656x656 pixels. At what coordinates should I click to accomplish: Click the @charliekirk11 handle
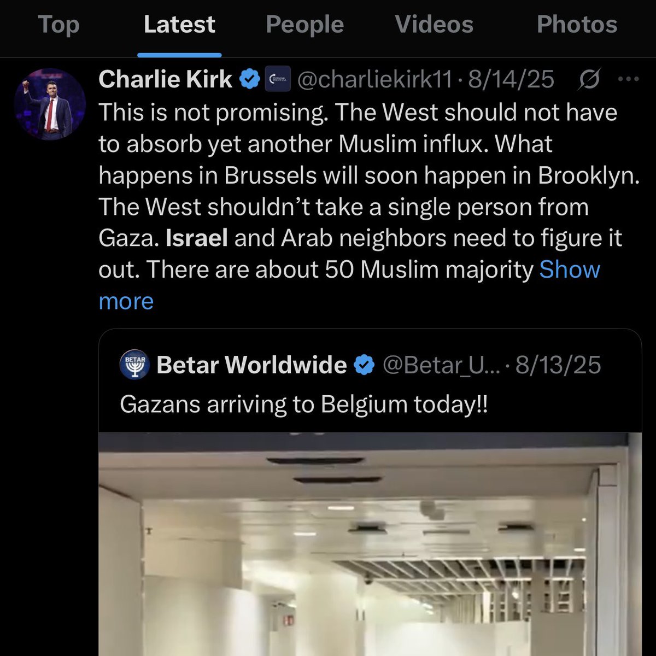[374, 80]
